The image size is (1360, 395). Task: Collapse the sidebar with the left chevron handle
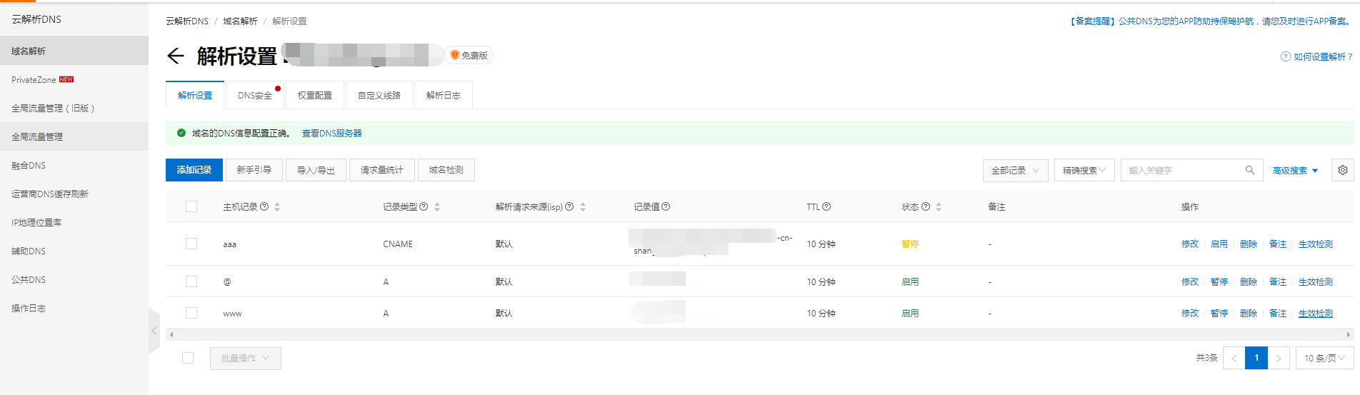click(x=154, y=331)
